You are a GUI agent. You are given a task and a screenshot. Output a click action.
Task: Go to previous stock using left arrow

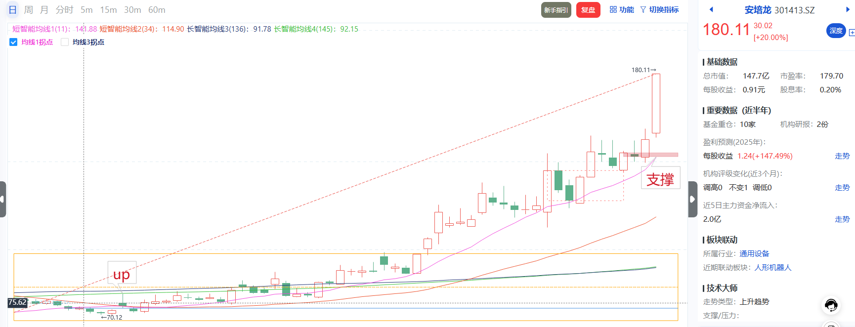point(711,9)
